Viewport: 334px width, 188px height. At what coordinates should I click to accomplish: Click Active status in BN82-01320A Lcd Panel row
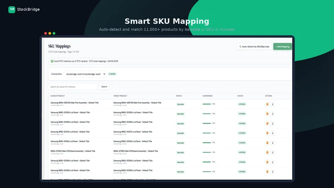tap(242, 114)
